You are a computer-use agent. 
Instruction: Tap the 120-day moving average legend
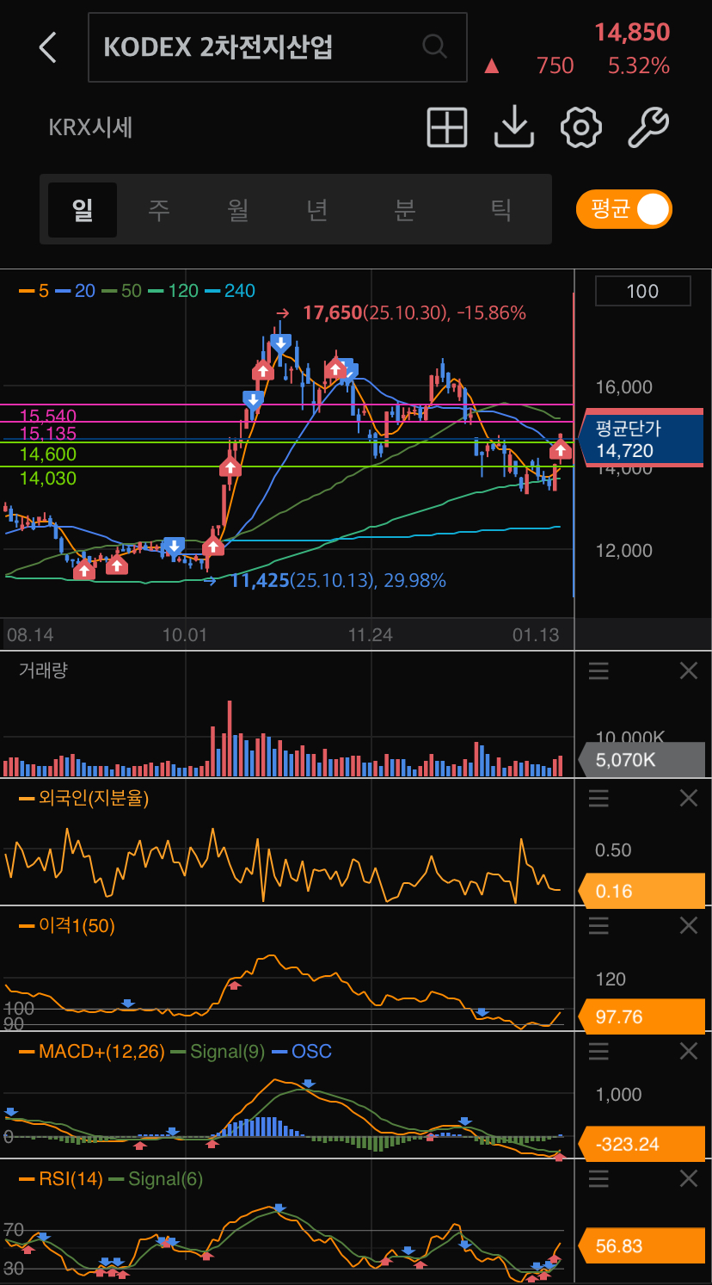tap(174, 291)
